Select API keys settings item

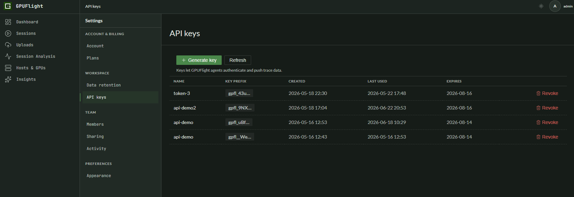coord(120,97)
